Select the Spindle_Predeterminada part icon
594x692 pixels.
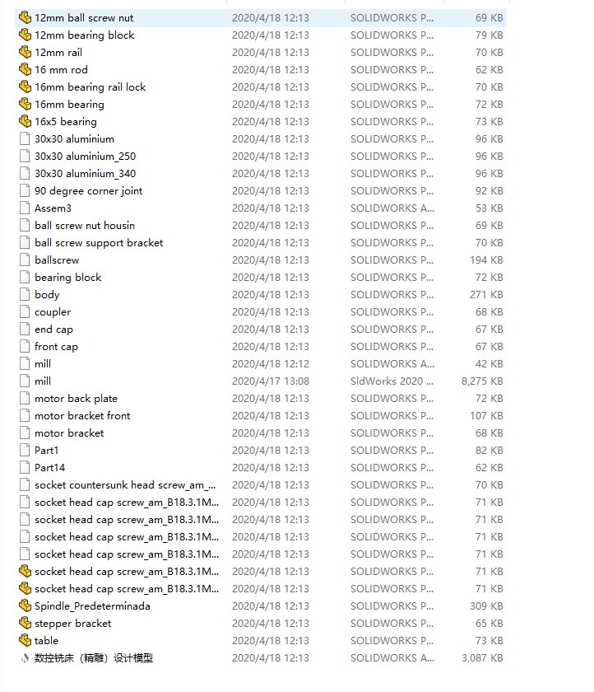(x=26, y=606)
